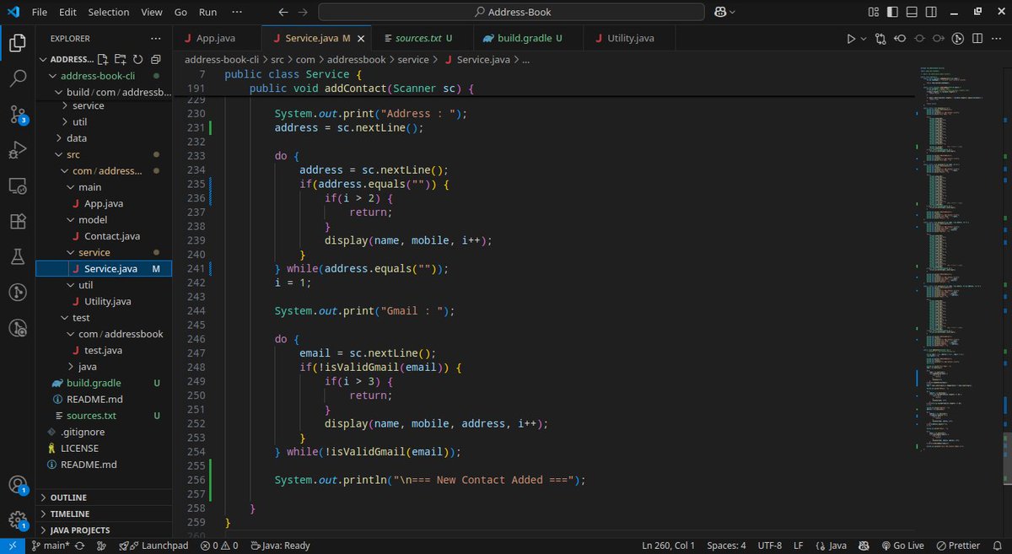
Task: Collapse the model folder
Action: (x=103, y=220)
